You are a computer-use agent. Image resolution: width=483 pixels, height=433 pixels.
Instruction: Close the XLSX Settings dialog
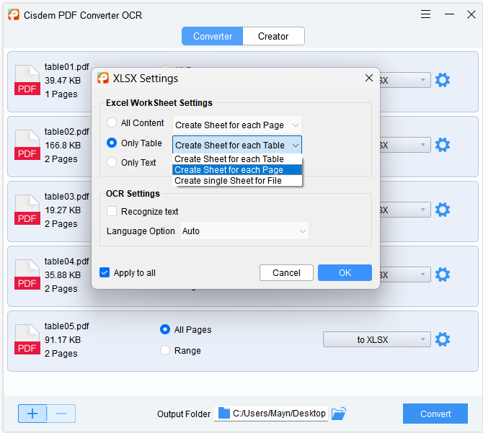click(368, 78)
